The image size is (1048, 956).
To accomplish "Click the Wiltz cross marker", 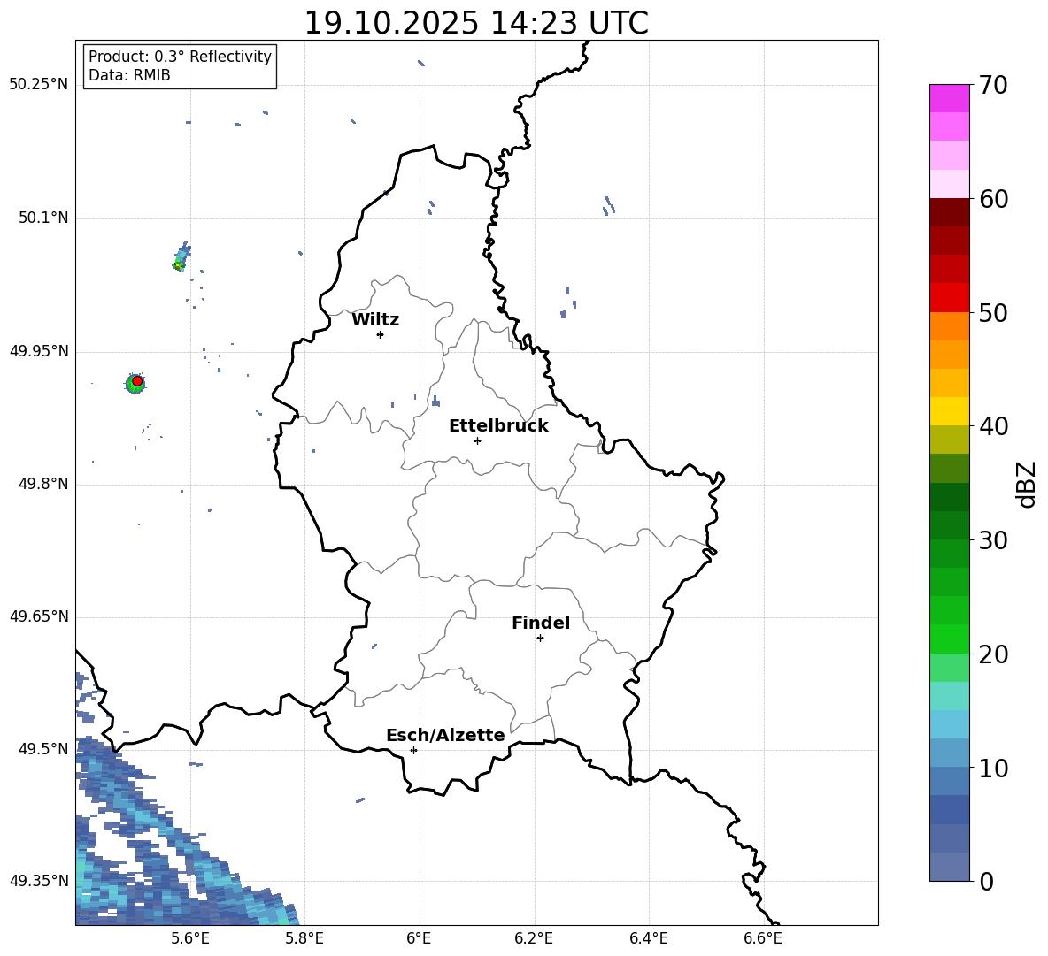I will pos(380,334).
